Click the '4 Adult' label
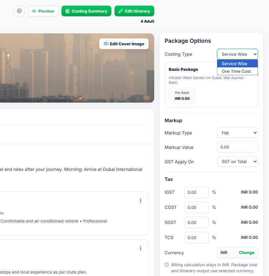 [147, 21]
